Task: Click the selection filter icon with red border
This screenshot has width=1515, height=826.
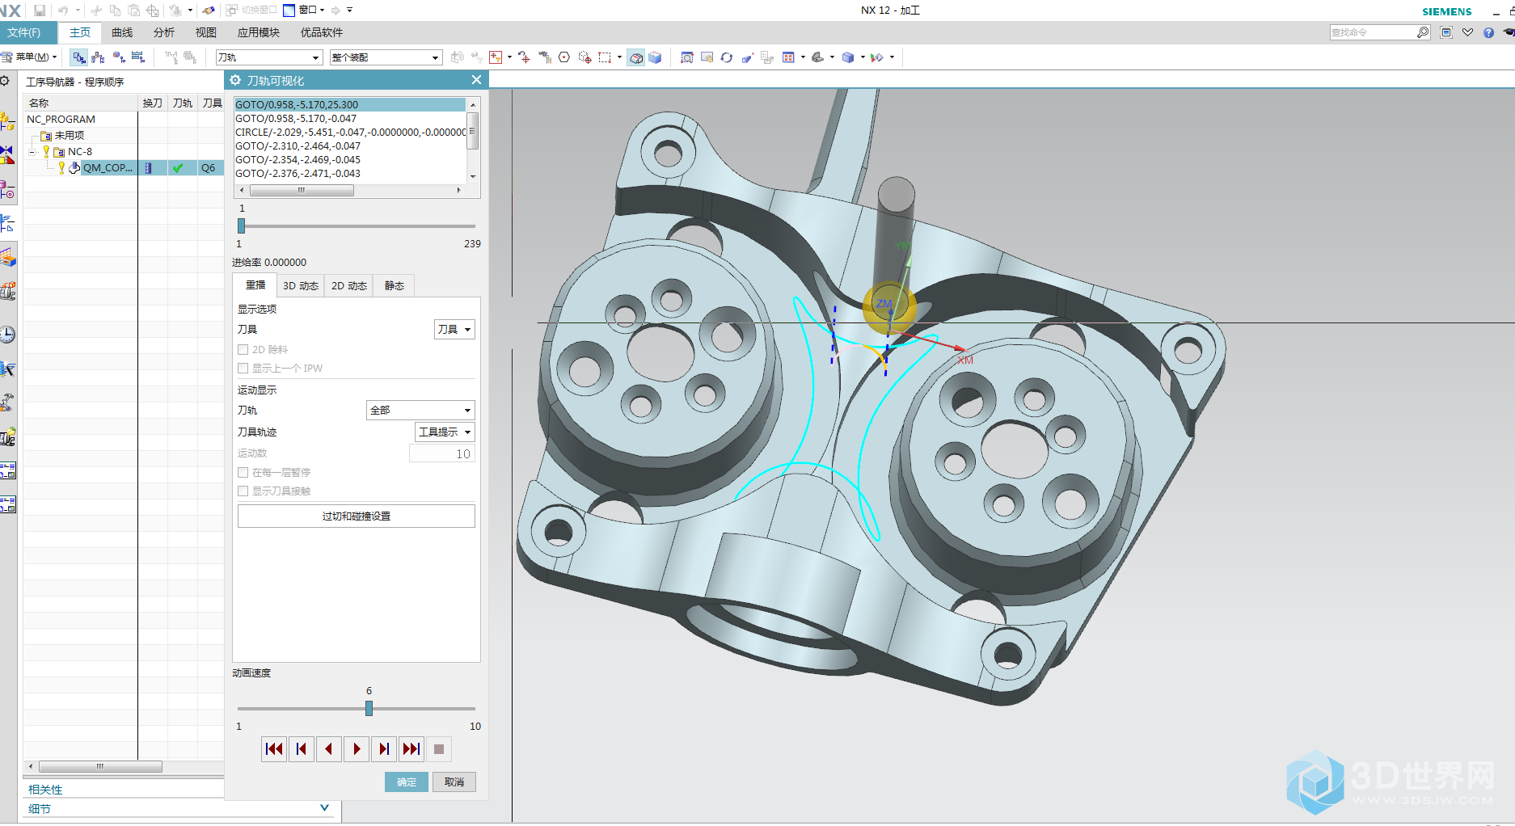Action: pos(496,57)
